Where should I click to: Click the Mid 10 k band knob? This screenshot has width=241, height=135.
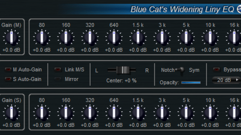click(x=210, y=37)
